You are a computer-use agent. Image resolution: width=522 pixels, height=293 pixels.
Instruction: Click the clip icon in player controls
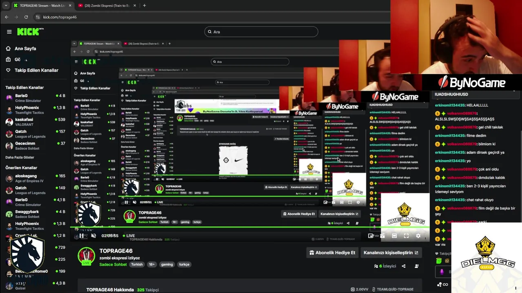383,236
